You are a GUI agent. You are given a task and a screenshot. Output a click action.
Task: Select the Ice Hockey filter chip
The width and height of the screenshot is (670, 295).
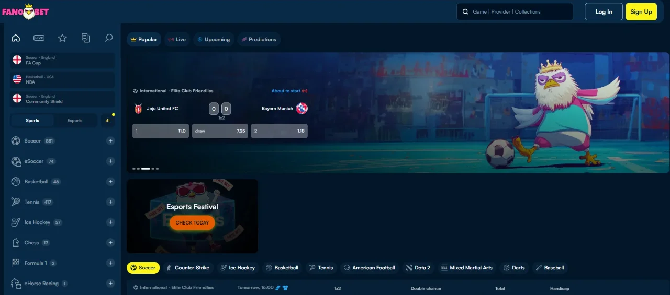(x=238, y=268)
